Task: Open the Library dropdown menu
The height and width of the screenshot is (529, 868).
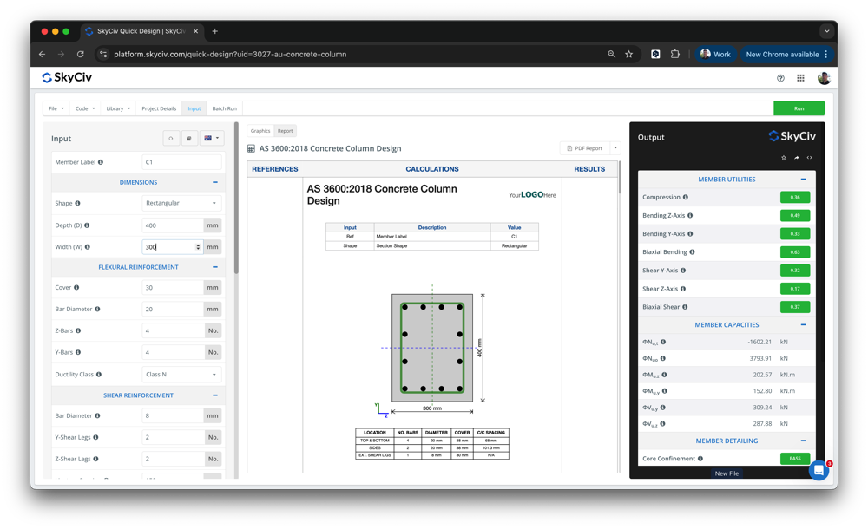Action: click(x=118, y=108)
